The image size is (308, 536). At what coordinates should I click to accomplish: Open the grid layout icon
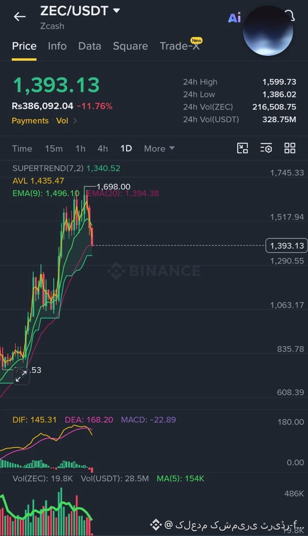[x=290, y=148]
